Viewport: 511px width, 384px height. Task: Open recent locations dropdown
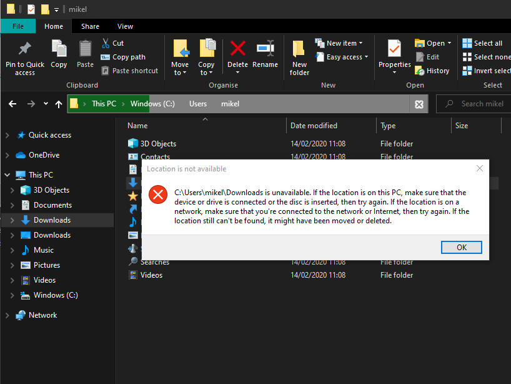(x=46, y=104)
